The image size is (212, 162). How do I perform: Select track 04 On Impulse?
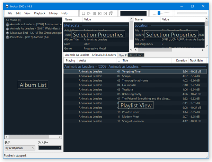[x=135, y=85]
